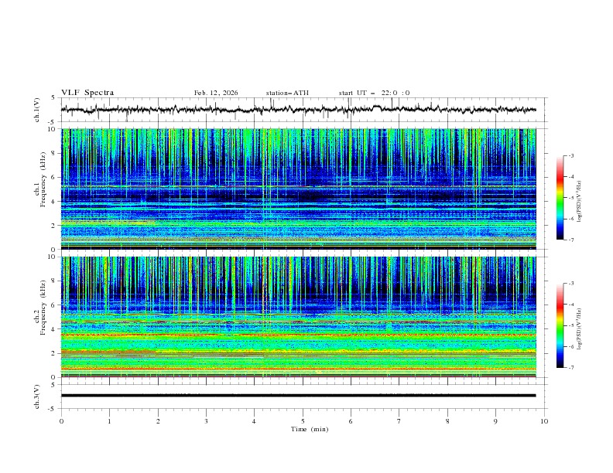The height and width of the screenshot is (473, 613).
Task: Click the time axis tick label "10"
Action: [x=544, y=421]
